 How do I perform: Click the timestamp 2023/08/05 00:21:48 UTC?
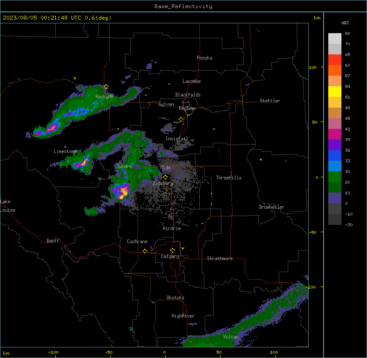pyautogui.click(x=42, y=18)
